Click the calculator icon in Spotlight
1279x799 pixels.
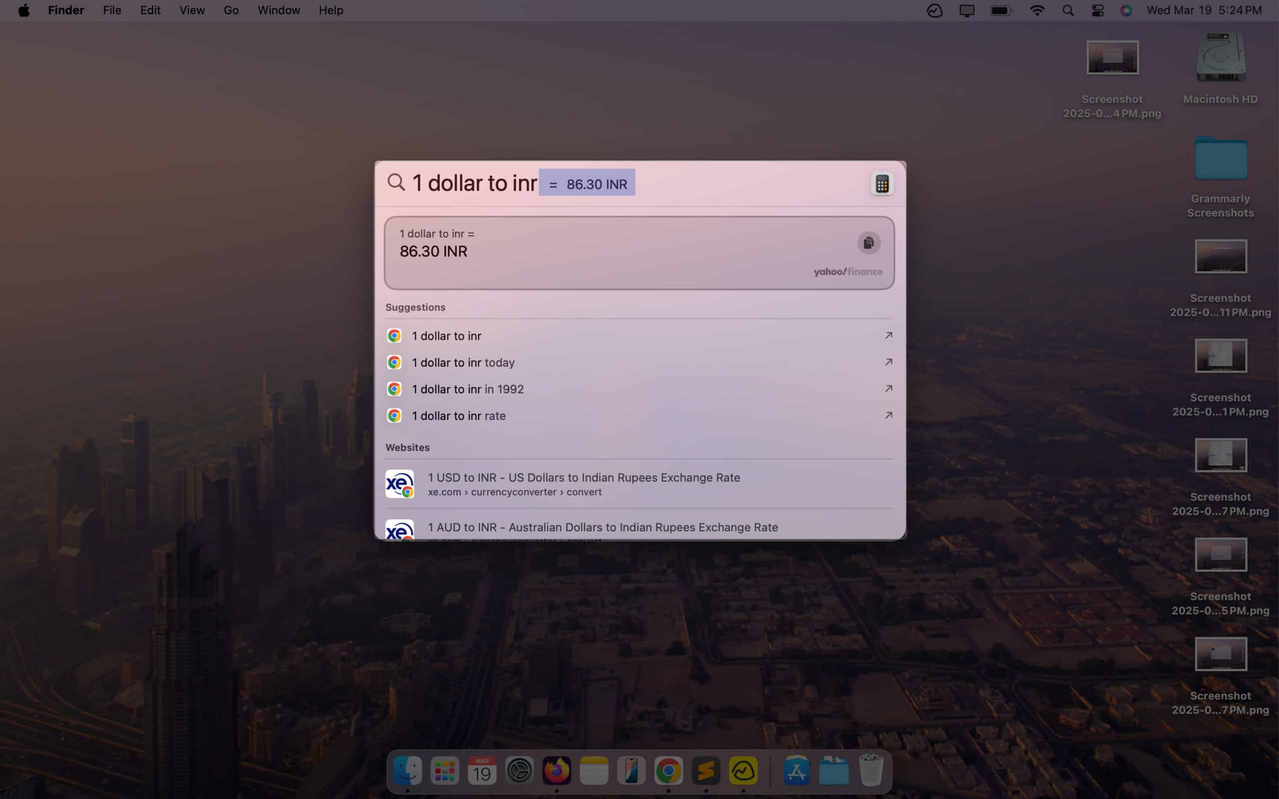click(x=881, y=183)
